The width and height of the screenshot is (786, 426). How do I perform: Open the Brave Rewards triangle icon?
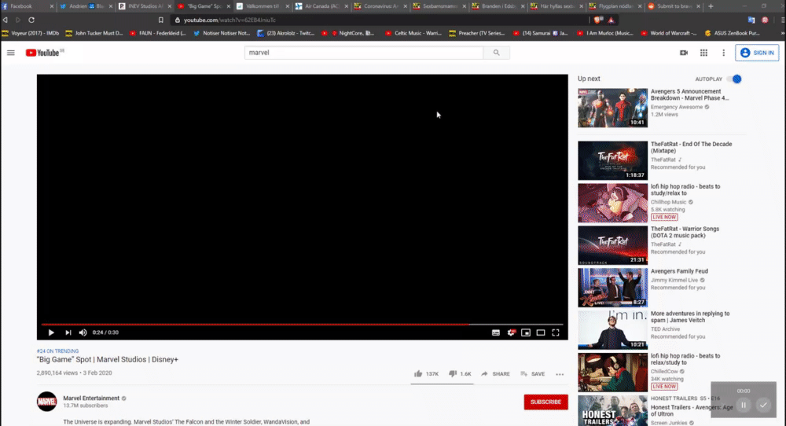pyautogui.click(x=611, y=20)
